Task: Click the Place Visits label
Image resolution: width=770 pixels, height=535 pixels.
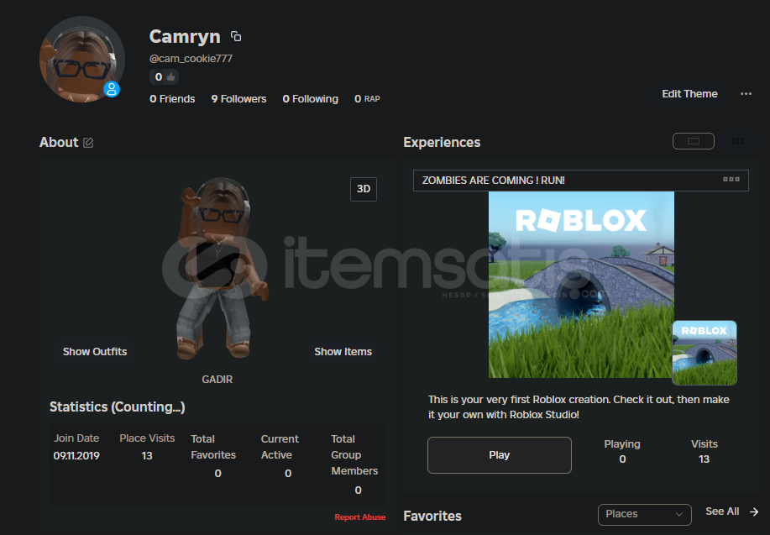Action: [147, 438]
